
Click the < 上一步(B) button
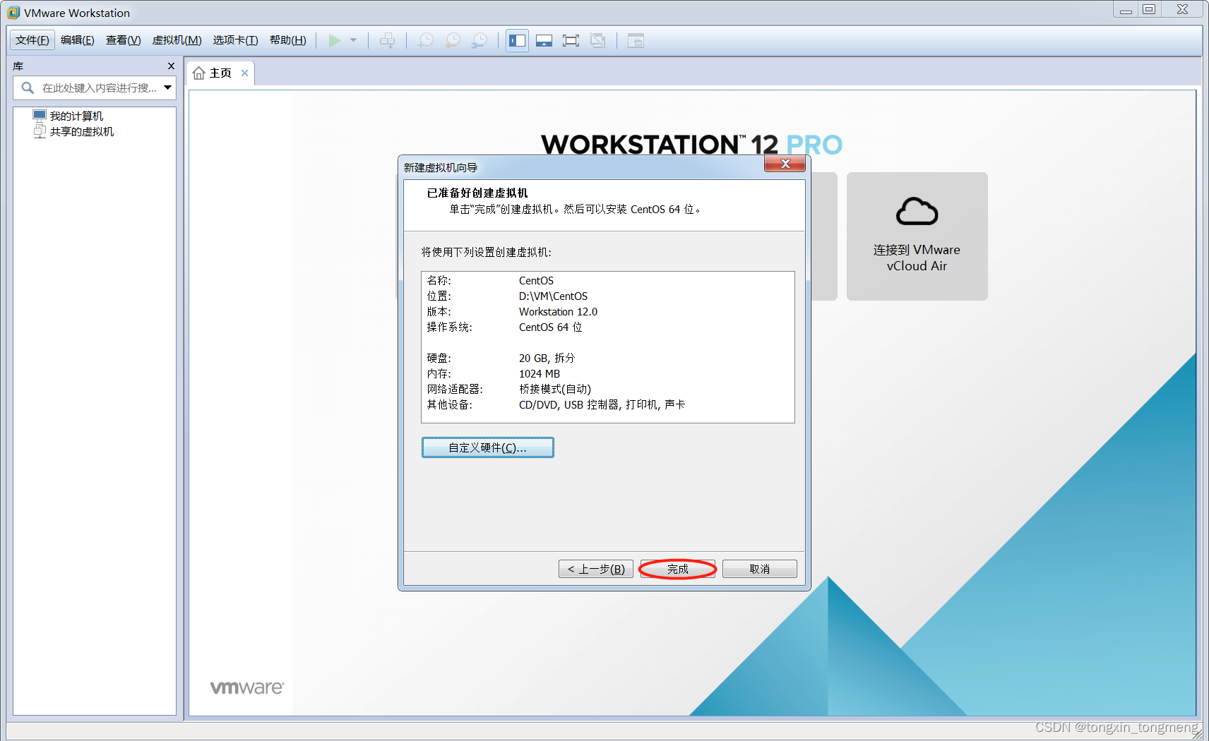(x=596, y=569)
